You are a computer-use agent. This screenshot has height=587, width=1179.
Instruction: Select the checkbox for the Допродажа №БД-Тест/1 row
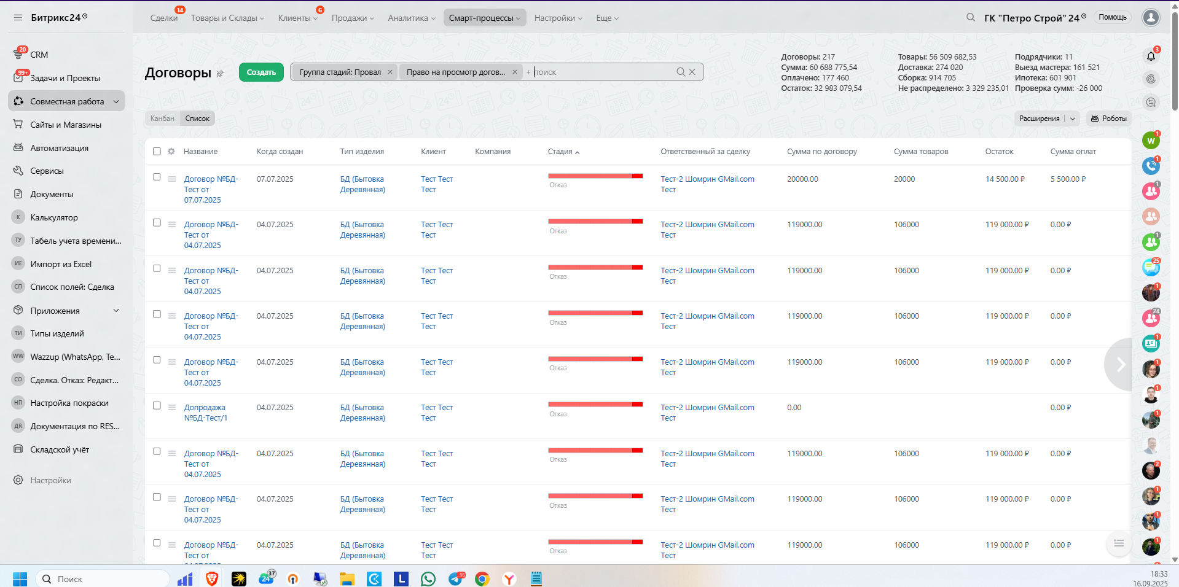pyautogui.click(x=157, y=406)
